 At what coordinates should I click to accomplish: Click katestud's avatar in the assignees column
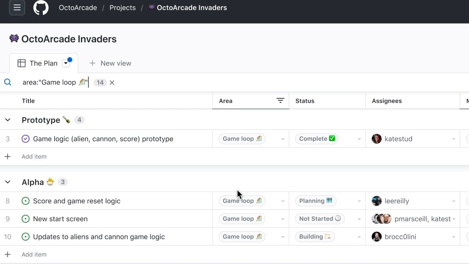377,139
